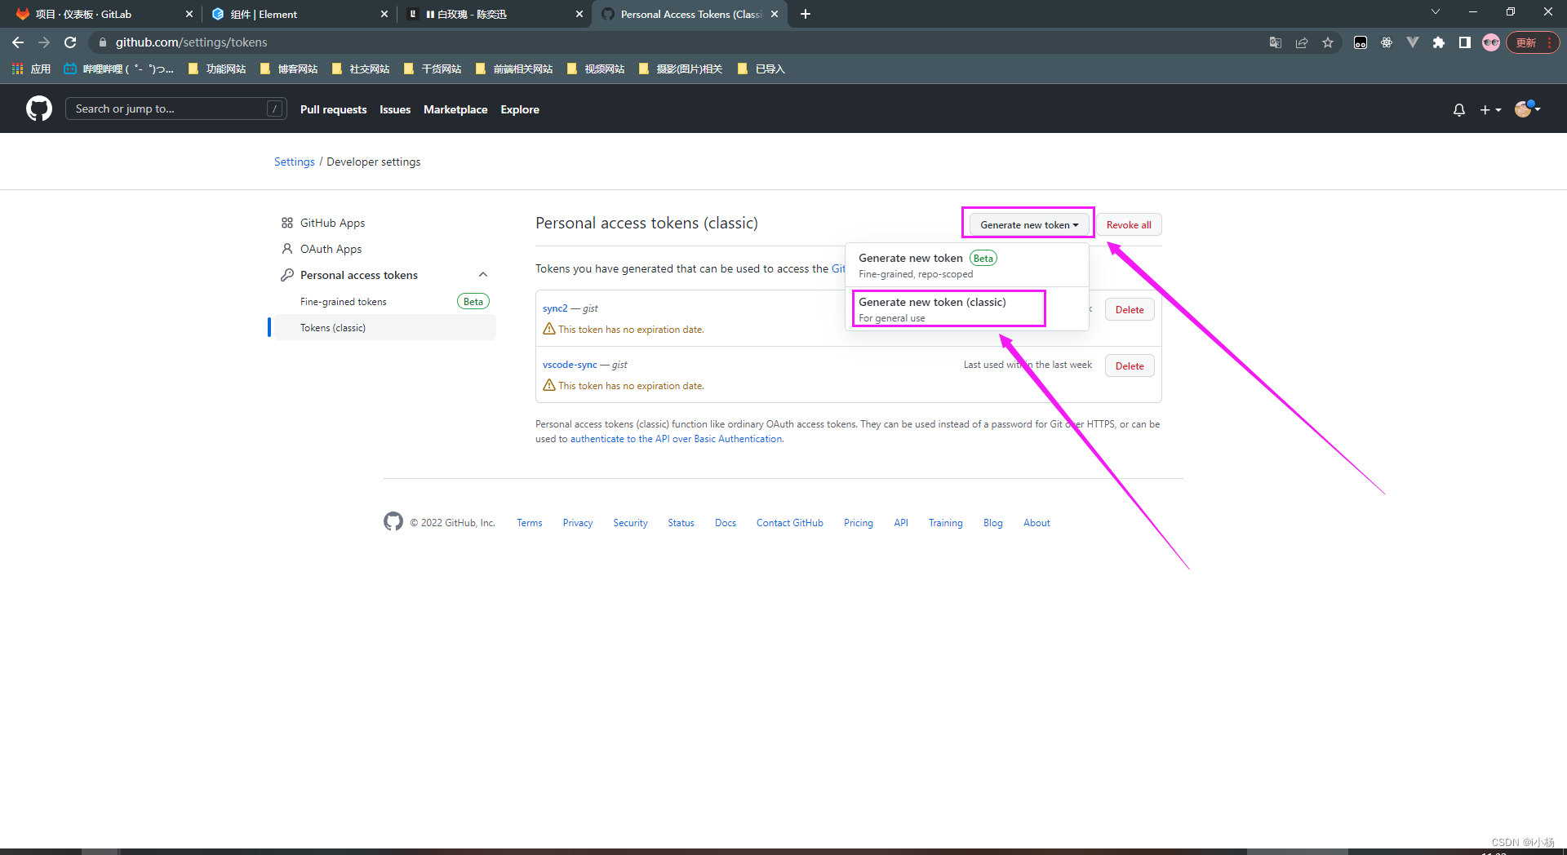Choose Generate new token Beta option

coord(967,265)
